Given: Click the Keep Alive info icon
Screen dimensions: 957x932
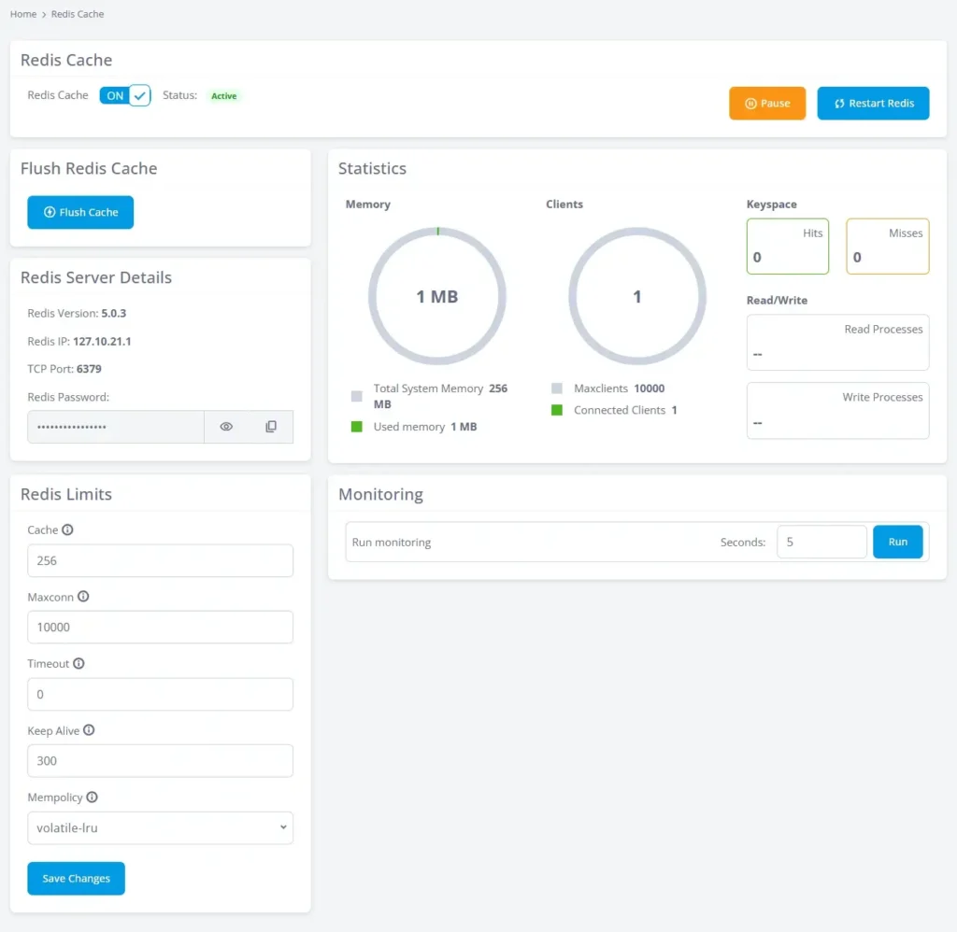Looking at the screenshot, I should click(x=89, y=730).
